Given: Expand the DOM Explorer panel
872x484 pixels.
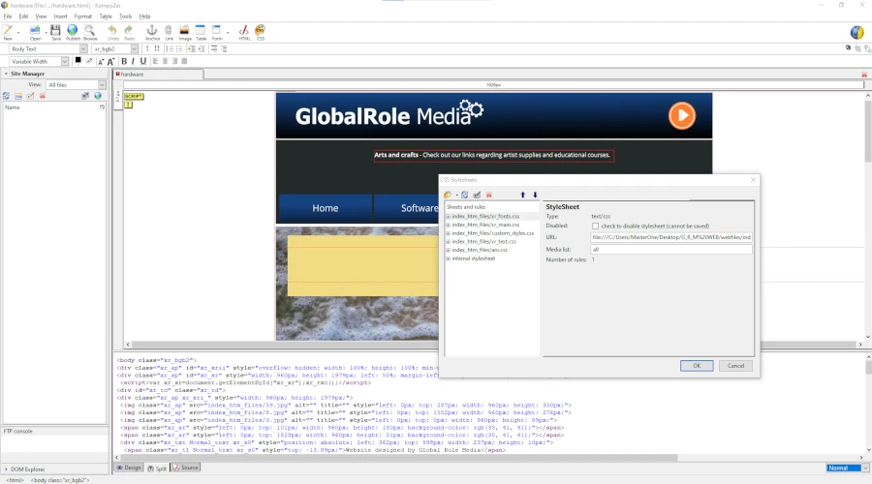Looking at the screenshot, I should (x=6, y=469).
